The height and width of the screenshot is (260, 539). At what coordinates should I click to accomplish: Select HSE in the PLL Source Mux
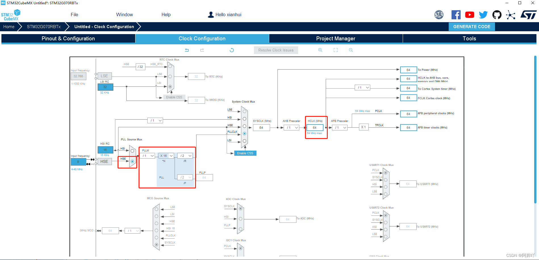tap(132, 161)
